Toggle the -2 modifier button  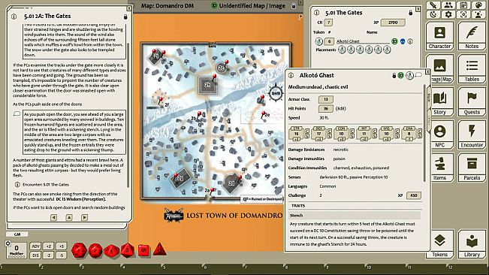[x=48, y=255]
